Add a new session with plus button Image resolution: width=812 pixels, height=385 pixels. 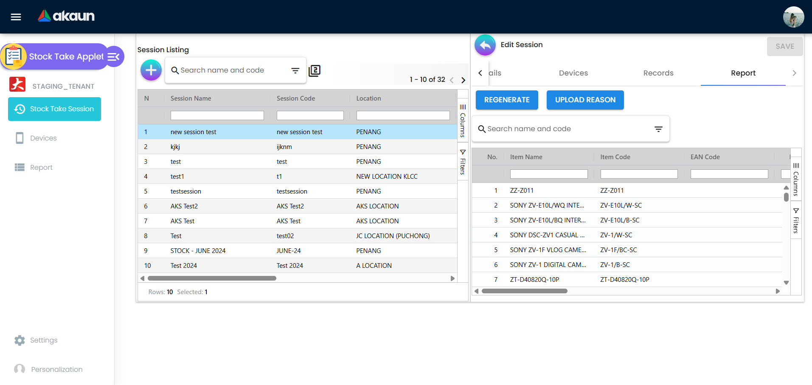(151, 70)
